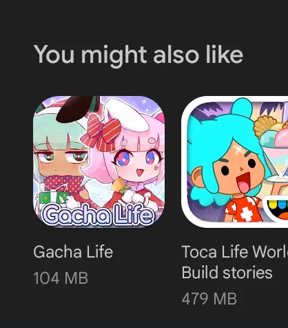Click the 479 MB size label
This screenshot has height=328, width=288.
click(209, 299)
